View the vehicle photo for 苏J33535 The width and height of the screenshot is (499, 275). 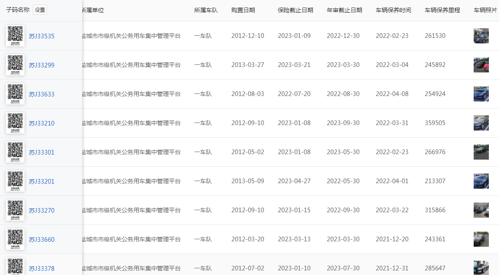[481, 35]
